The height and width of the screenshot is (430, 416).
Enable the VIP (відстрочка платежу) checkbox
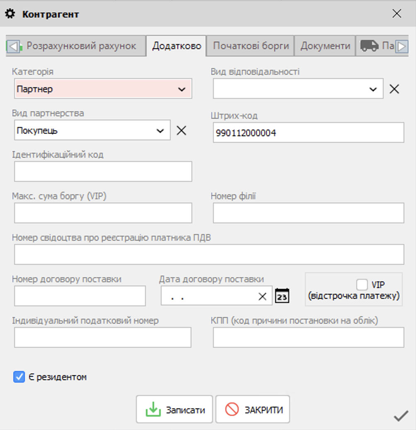point(362,285)
